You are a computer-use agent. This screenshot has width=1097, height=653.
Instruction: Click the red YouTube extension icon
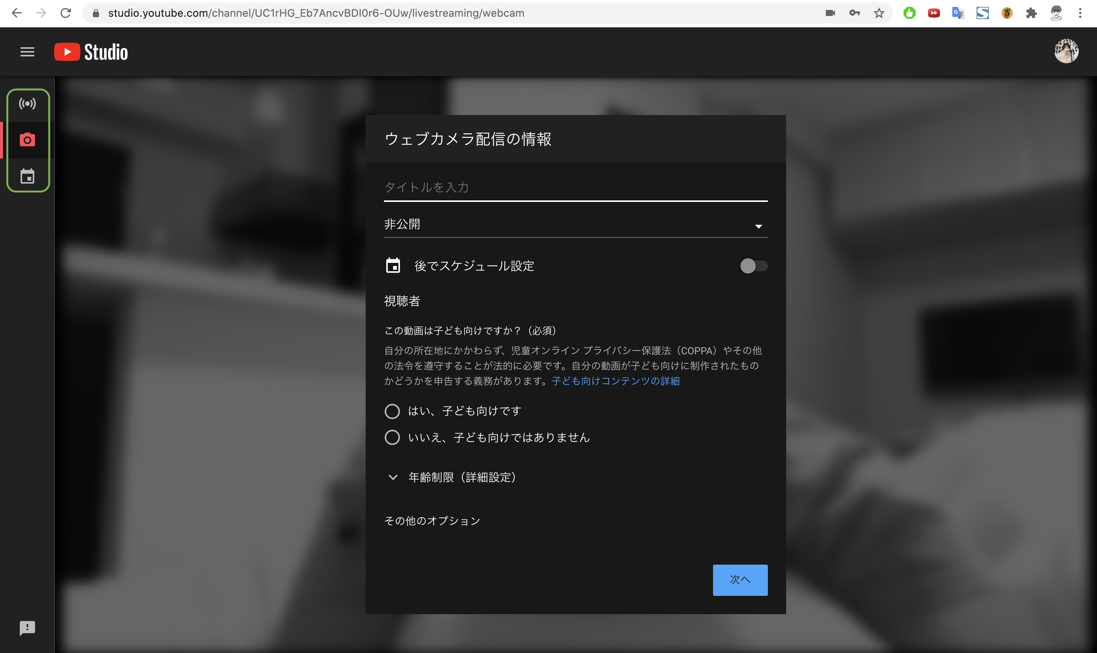coord(934,13)
